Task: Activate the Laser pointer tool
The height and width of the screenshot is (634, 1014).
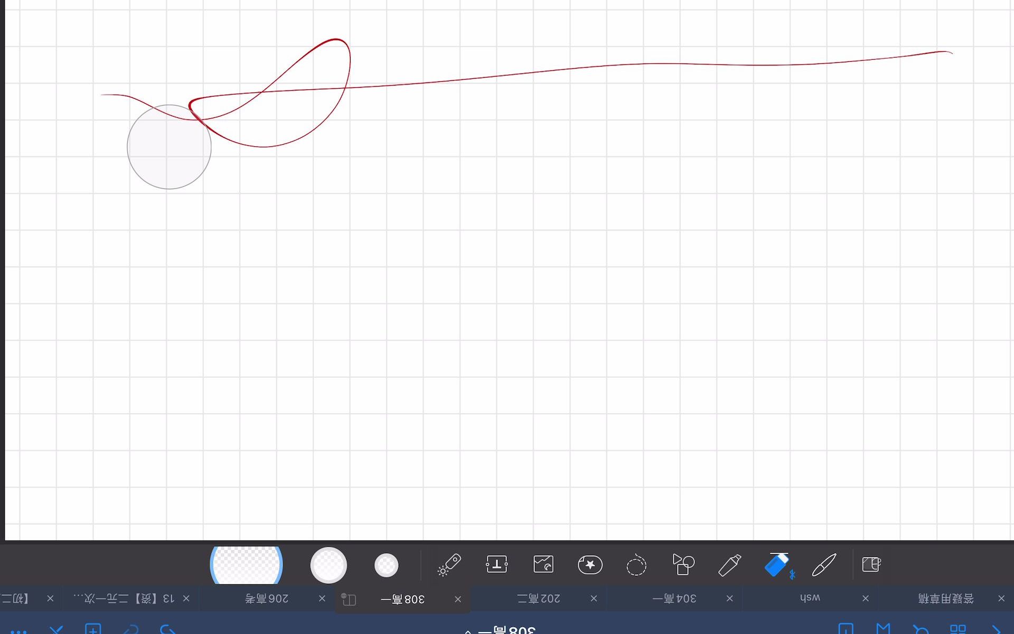Action: [x=450, y=565]
